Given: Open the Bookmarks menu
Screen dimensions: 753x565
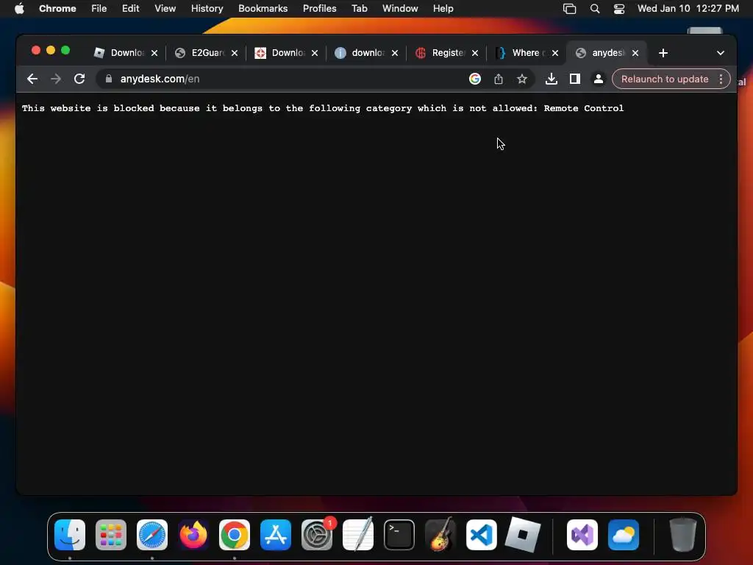Looking at the screenshot, I should 263,9.
